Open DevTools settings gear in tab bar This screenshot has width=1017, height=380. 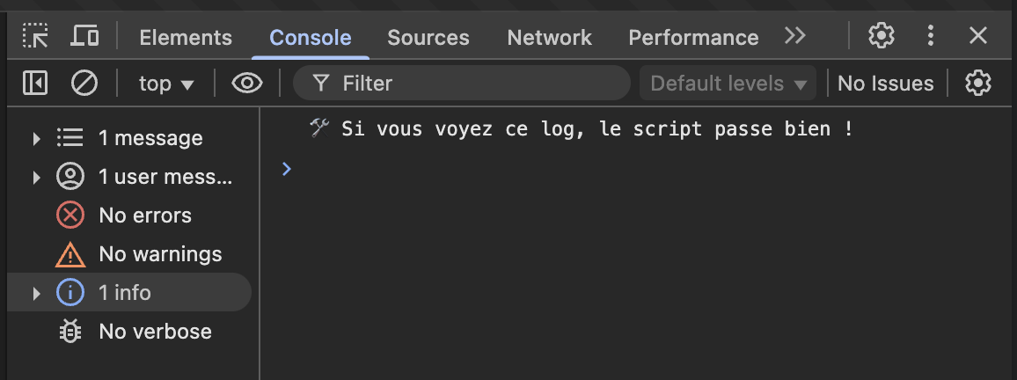pyautogui.click(x=881, y=36)
